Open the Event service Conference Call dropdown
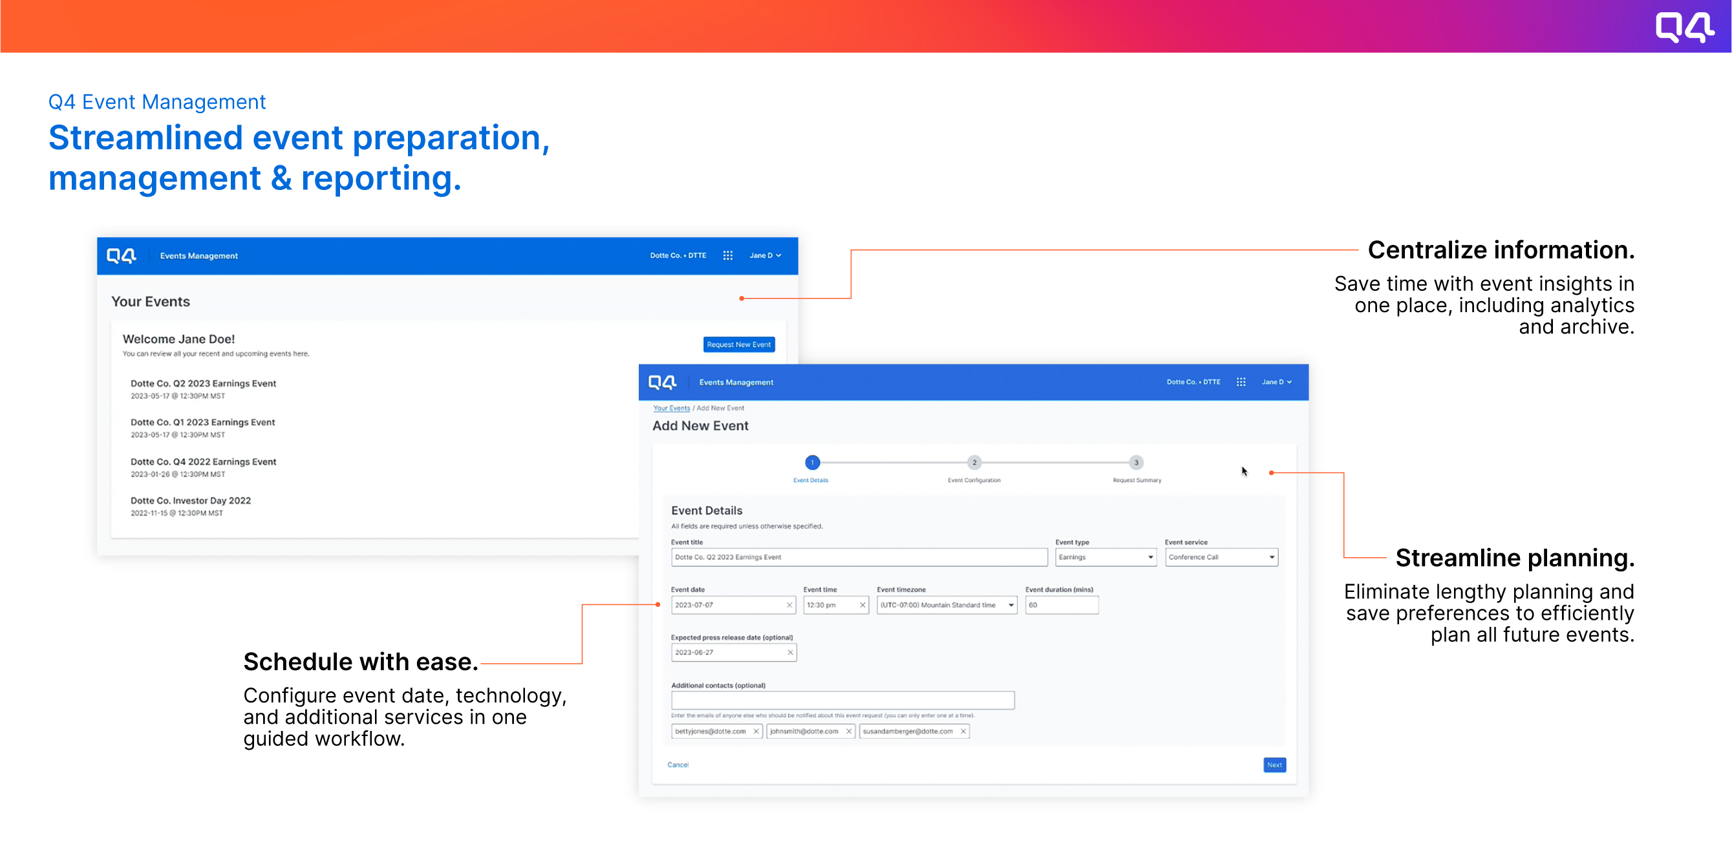The image size is (1732, 855). tap(1221, 557)
